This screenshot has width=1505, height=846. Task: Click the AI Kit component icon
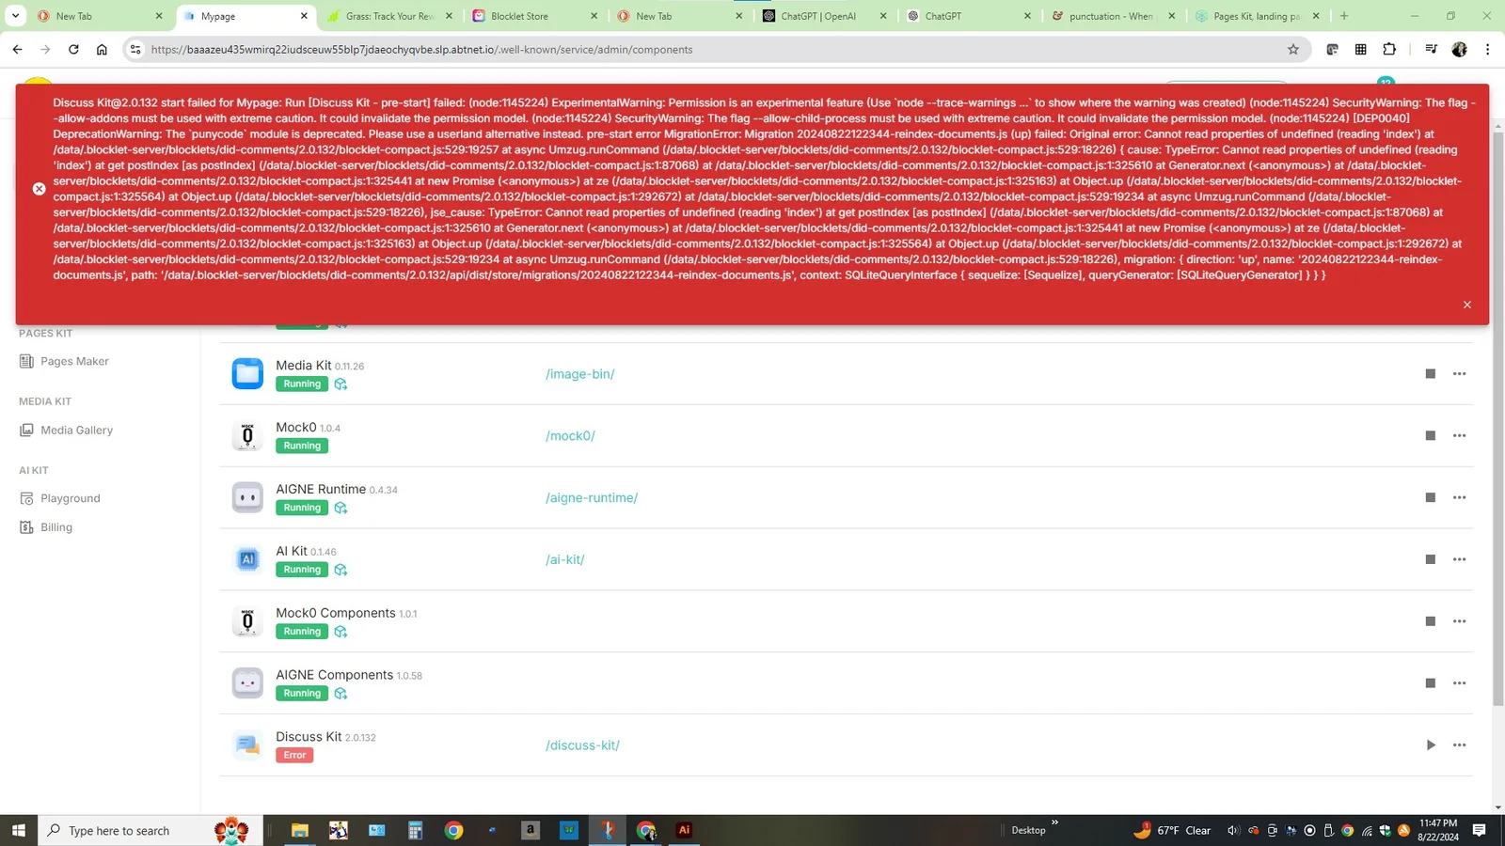(x=247, y=559)
